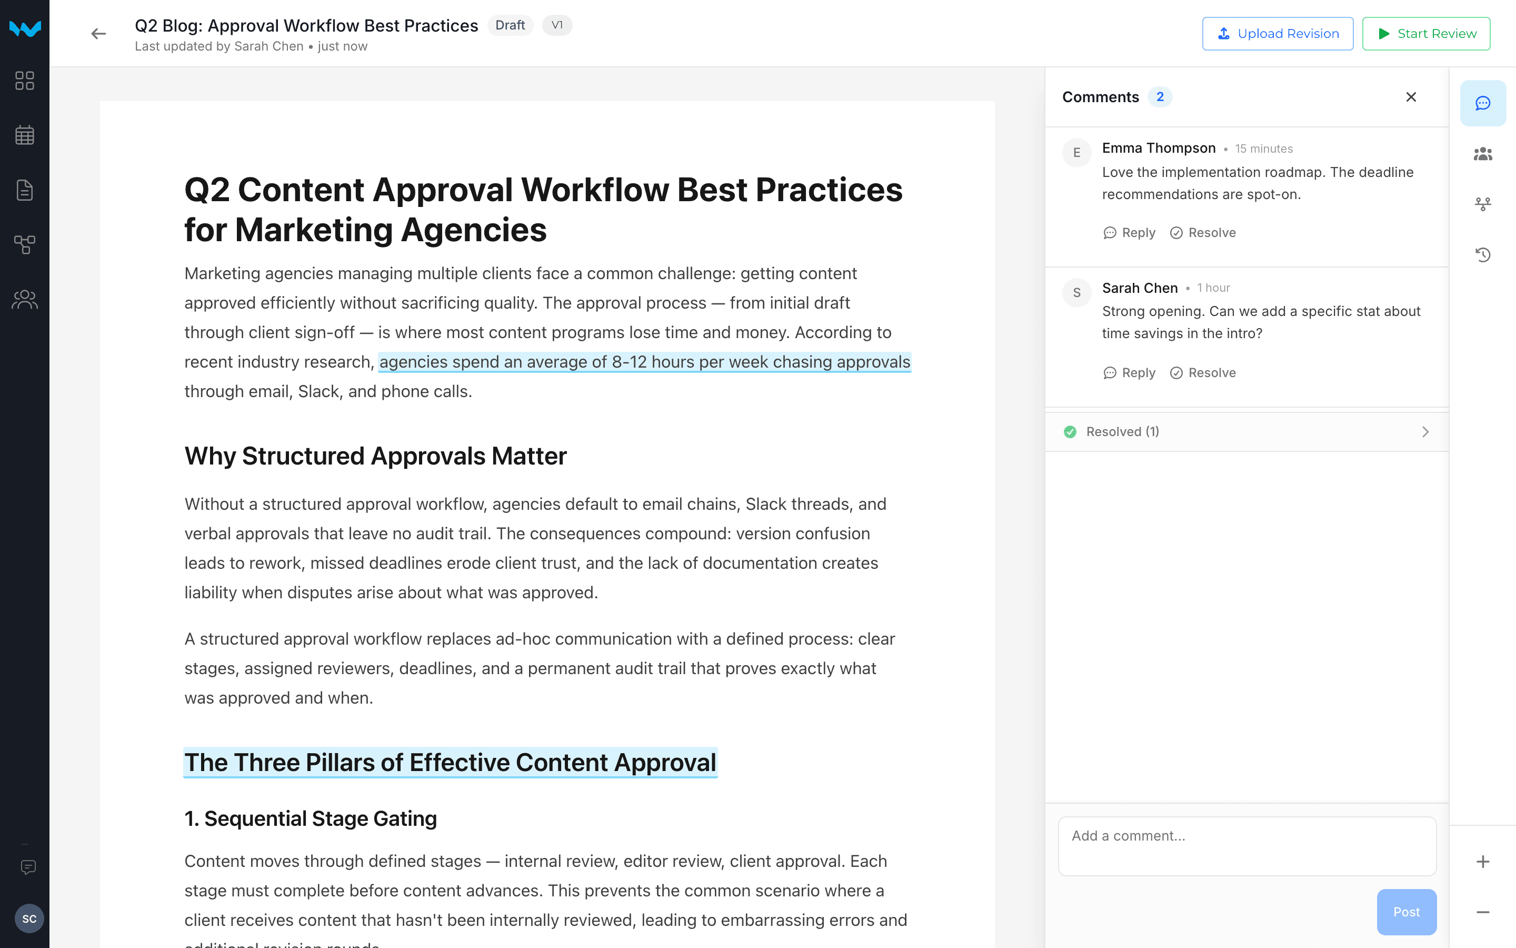View the version history panel
Viewport: 1516px width, 948px height.
coord(1483,254)
